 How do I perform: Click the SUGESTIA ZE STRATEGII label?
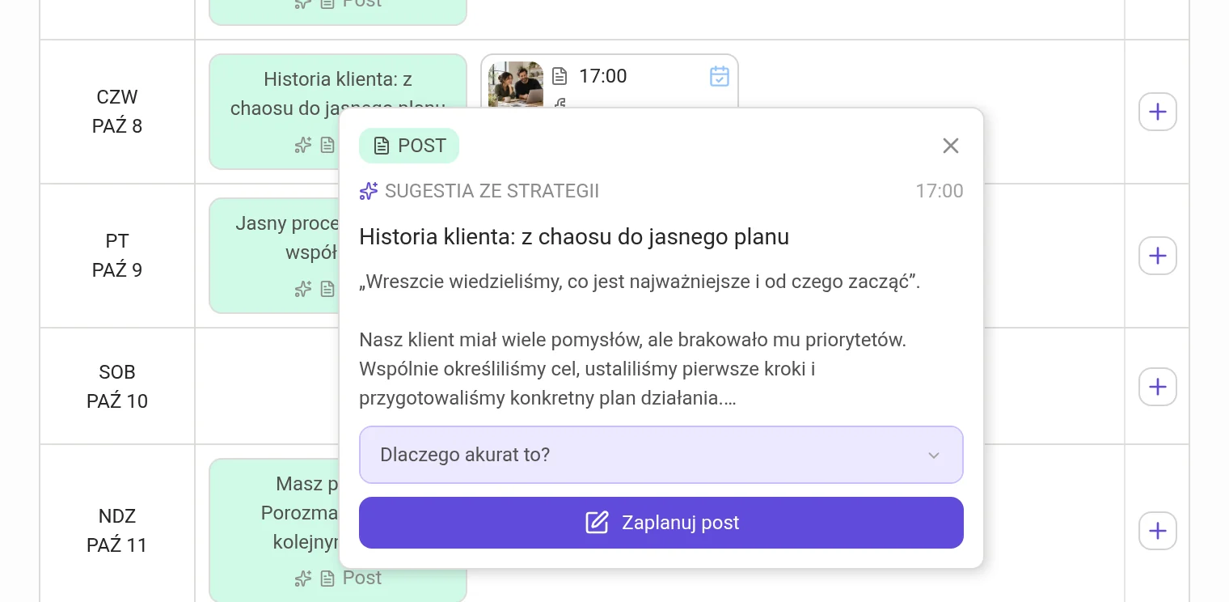coord(492,192)
